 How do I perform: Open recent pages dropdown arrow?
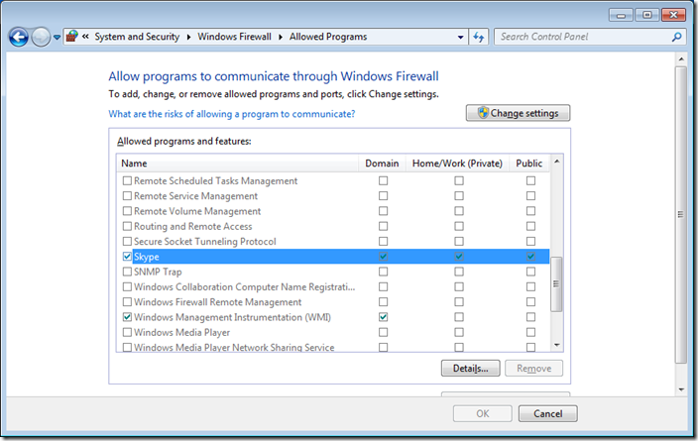(58, 37)
